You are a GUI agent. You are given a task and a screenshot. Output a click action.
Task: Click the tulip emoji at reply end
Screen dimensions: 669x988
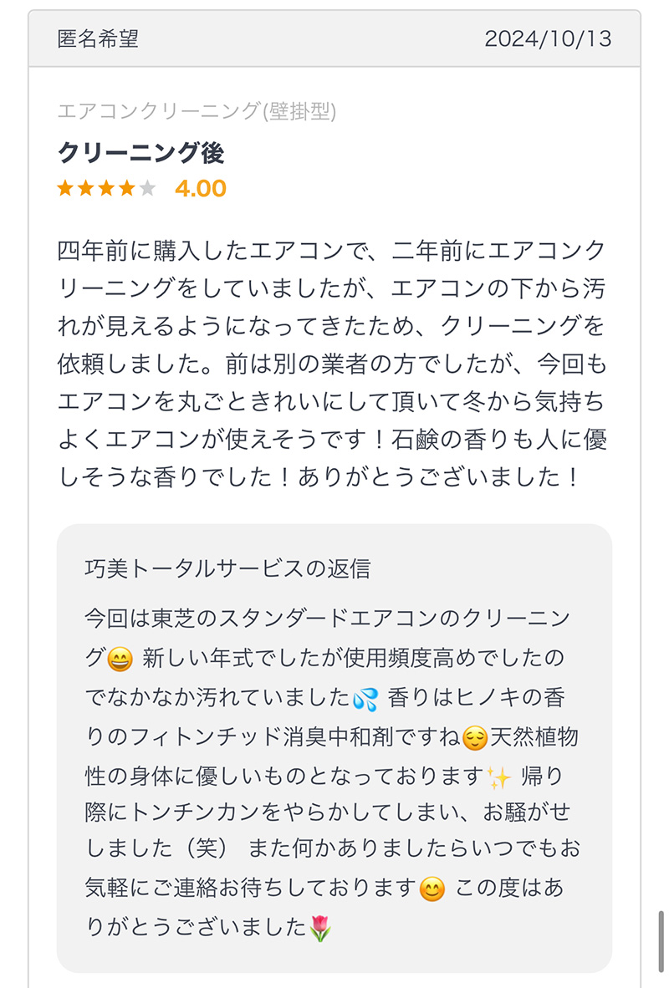[x=320, y=929]
